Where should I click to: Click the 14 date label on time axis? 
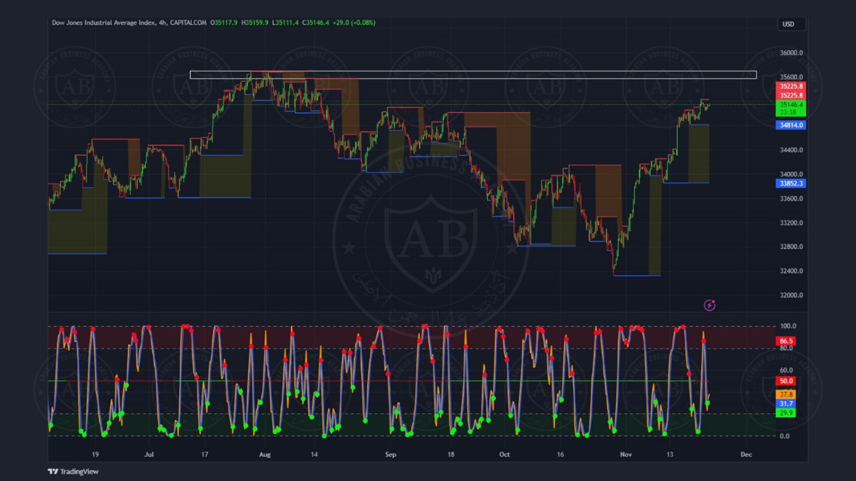314,454
